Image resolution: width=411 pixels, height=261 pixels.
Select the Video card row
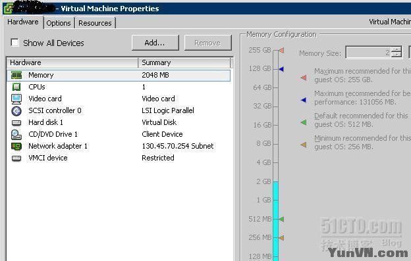coord(119,99)
